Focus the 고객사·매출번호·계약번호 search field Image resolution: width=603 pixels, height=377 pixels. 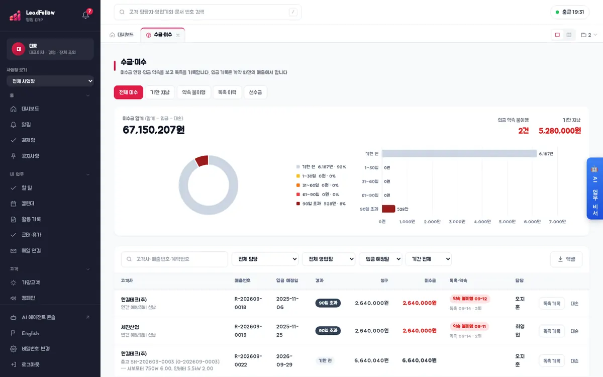coord(174,259)
